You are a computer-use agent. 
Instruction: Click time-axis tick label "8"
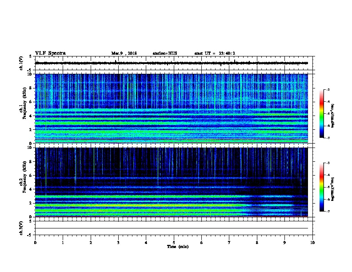(x=257, y=243)
